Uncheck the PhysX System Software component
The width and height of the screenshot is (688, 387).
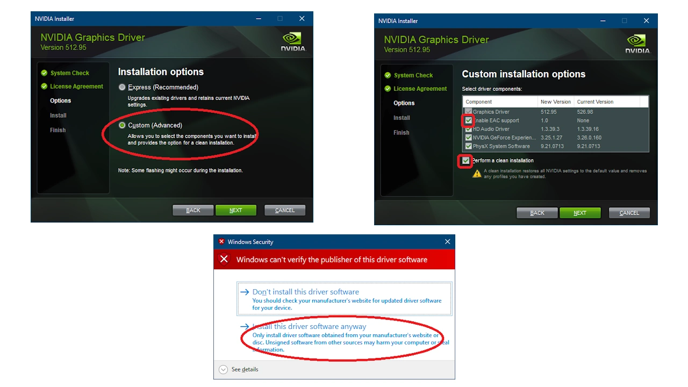[468, 146]
